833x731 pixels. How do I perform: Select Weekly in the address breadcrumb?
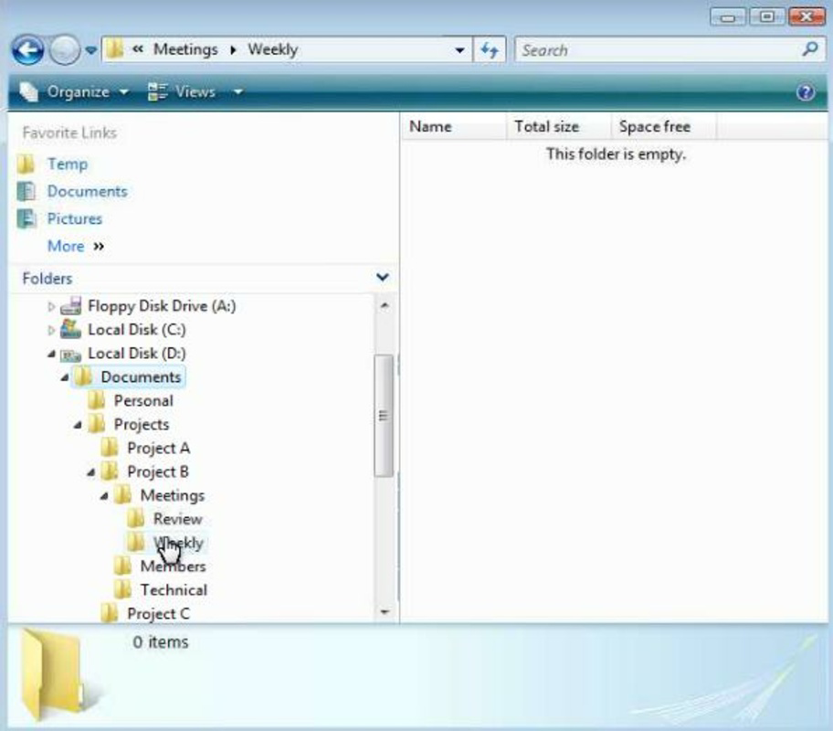click(272, 49)
